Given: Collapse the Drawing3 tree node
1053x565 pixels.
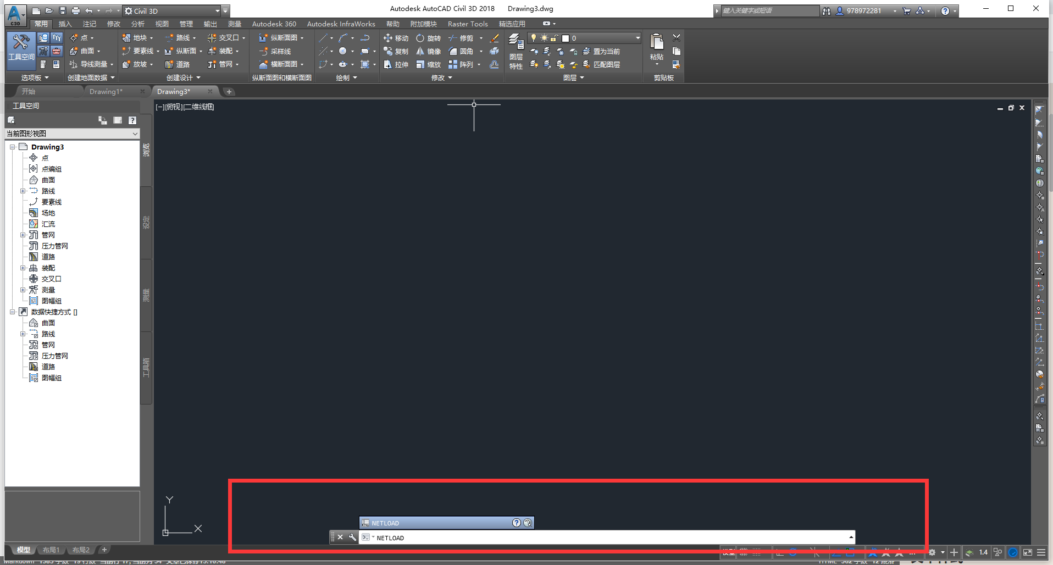Looking at the screenshot, I should tap(12, 147).
